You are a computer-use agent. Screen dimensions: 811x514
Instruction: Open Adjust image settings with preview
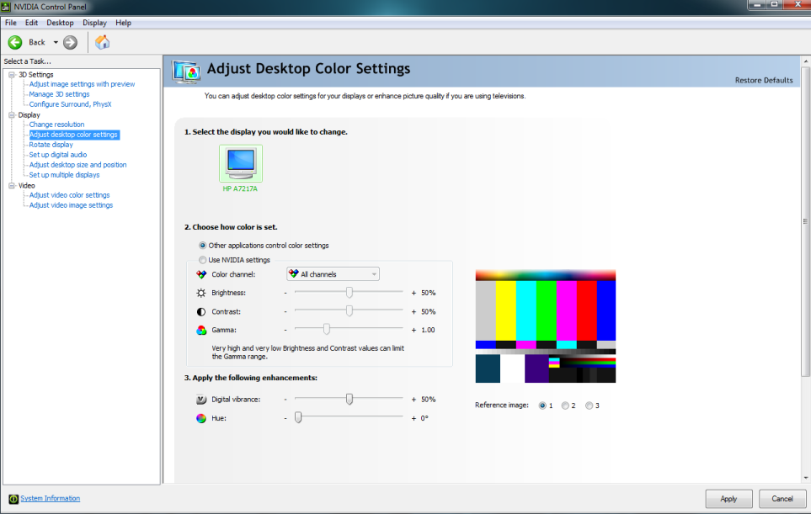[82, 84]
